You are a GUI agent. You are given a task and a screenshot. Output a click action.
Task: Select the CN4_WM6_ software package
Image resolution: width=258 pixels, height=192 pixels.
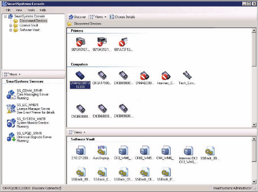166,150
